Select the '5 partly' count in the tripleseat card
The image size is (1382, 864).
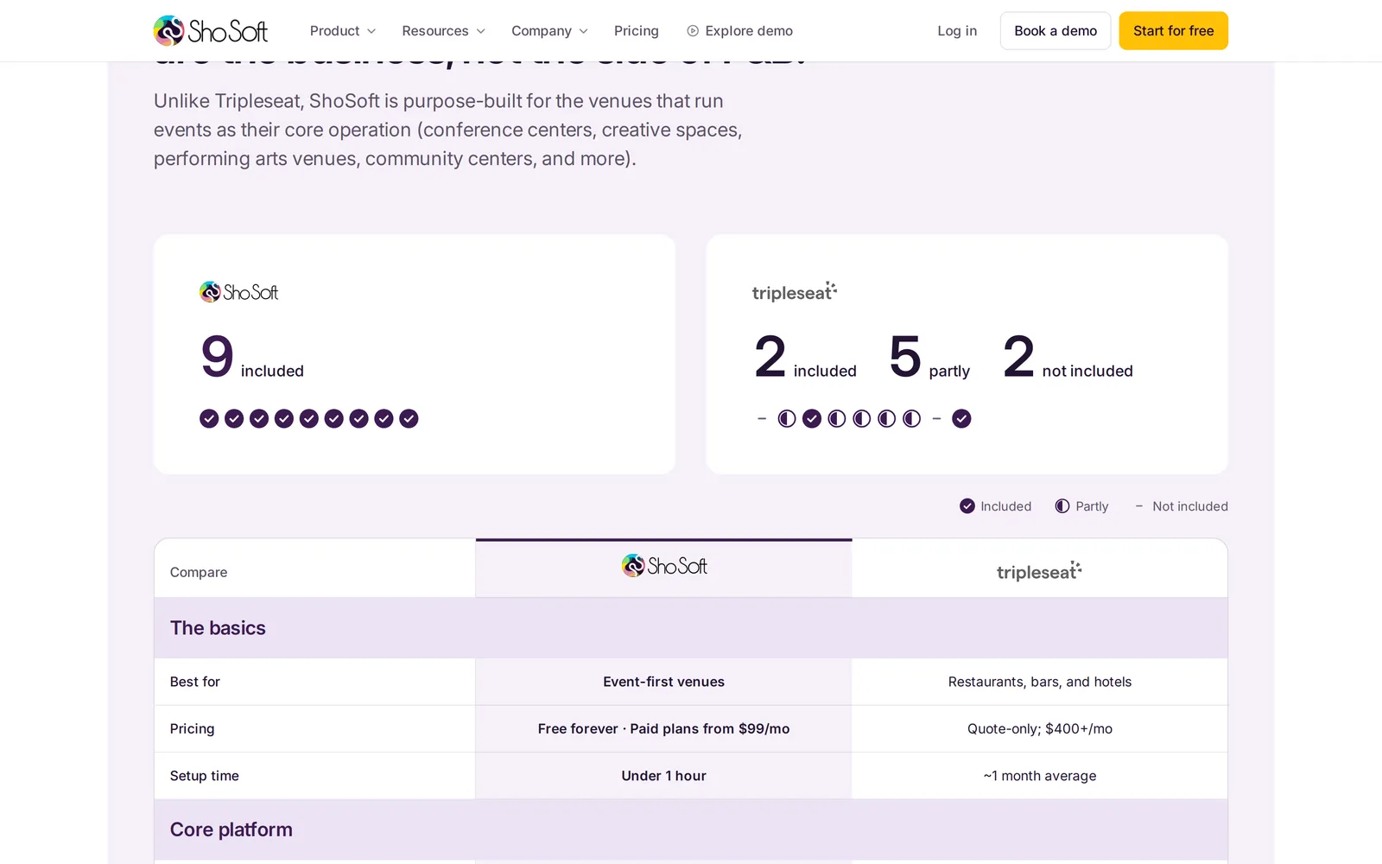click(x=929, y=357)
